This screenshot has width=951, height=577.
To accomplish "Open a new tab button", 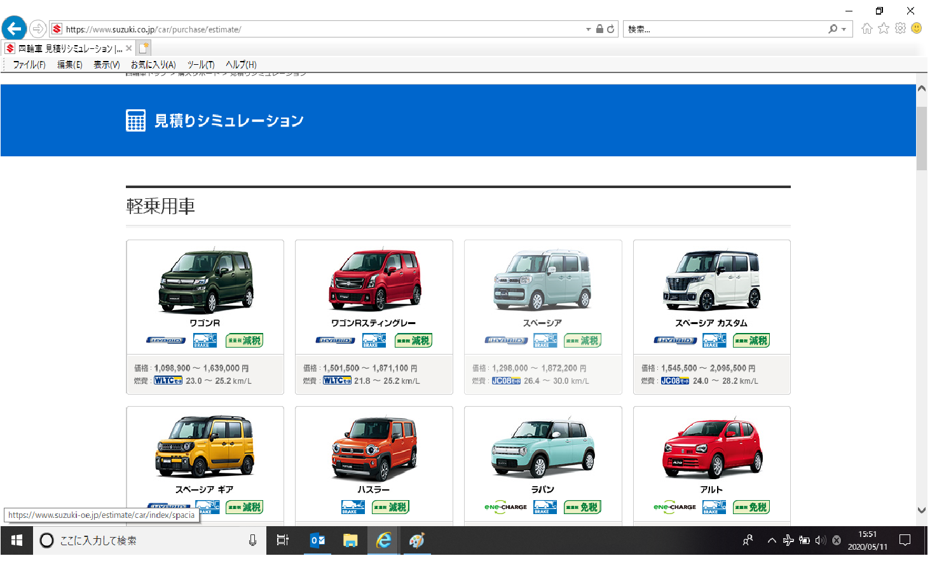I will pos(144,48).
